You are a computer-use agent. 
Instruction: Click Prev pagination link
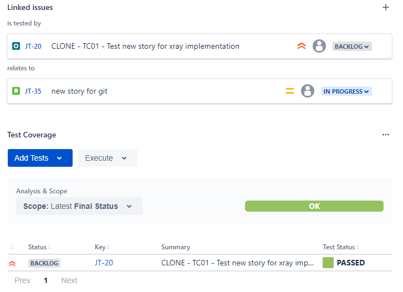click(22, 280)
